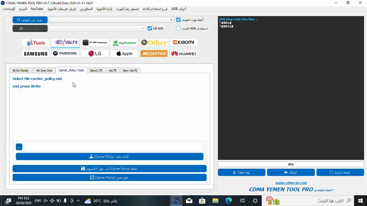Click the airplane mode tray icon
This screenshot has width=367, height=206.
(x=52, y=201)
